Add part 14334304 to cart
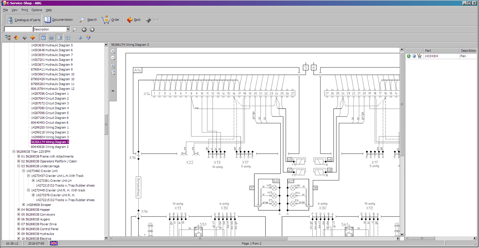Viewport: 479px width, 248px height. click(x=419, y=56)
